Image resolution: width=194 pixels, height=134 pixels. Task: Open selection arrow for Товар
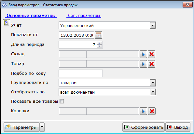(x=143, y=64)
